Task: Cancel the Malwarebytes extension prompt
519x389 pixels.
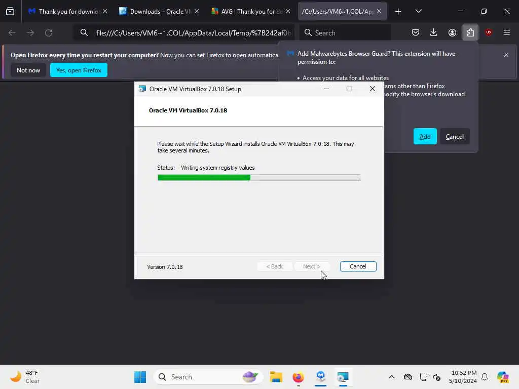Action: [455, 137]
